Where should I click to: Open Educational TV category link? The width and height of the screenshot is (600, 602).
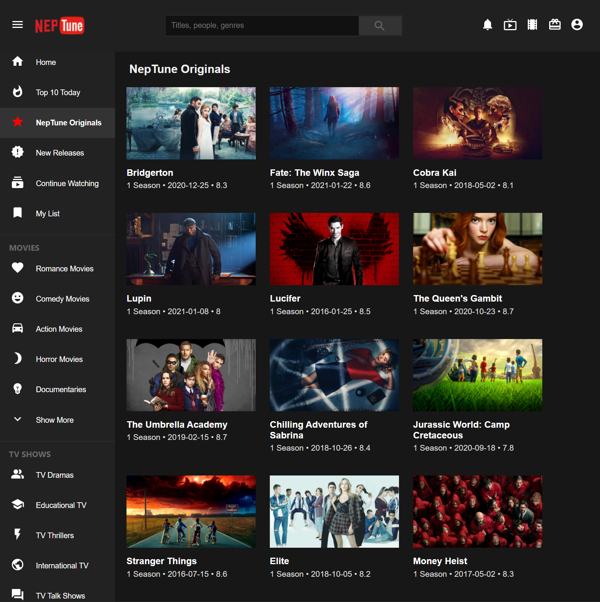point(61,505)
